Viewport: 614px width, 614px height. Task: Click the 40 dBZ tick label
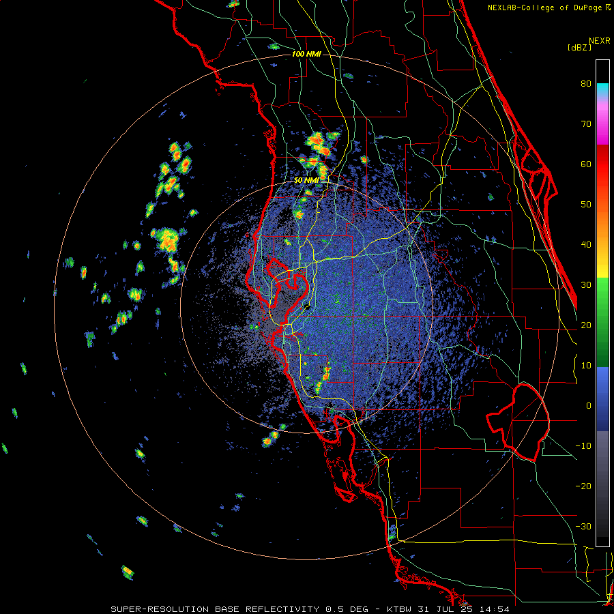586,245
